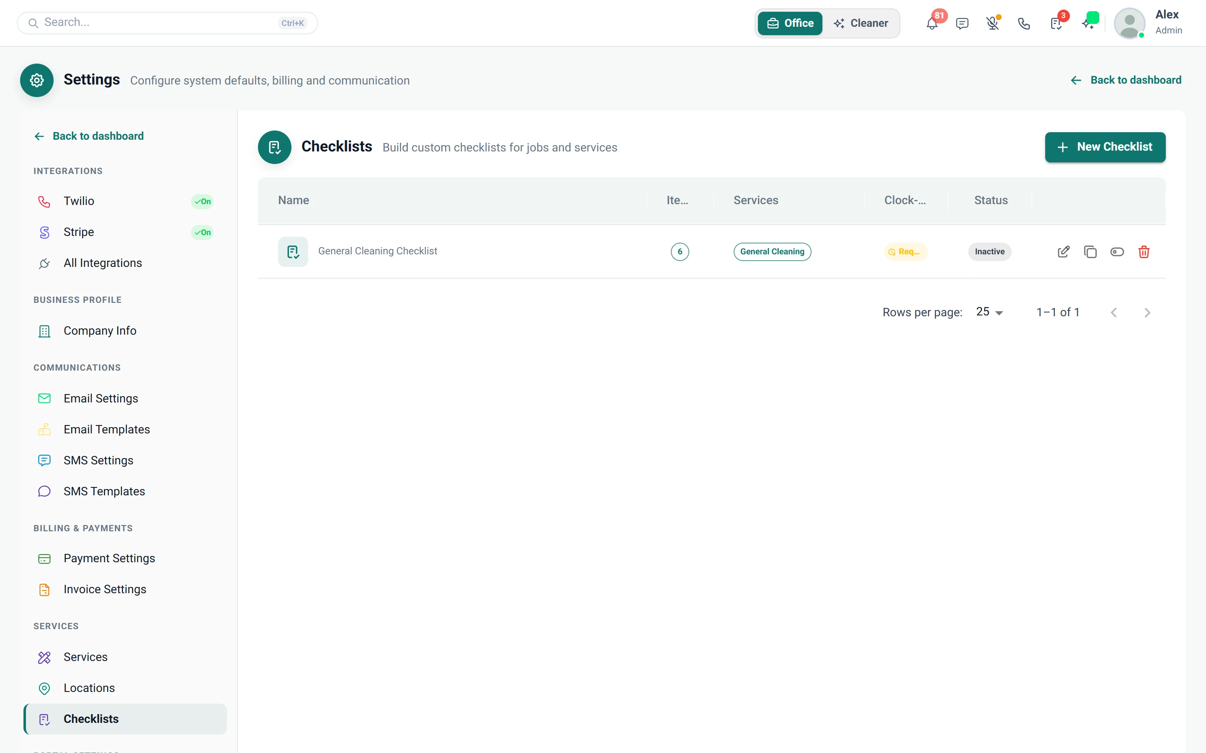Viewport: 1206px width, 753px height.
Task: Switch to Cleaner mode
Action: 861,23
